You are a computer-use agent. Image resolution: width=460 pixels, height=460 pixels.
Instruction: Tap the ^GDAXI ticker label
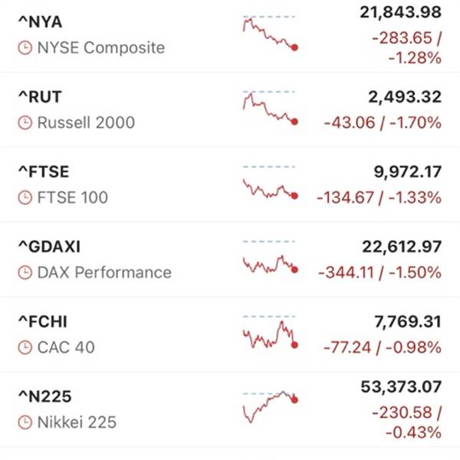(48, 247)
